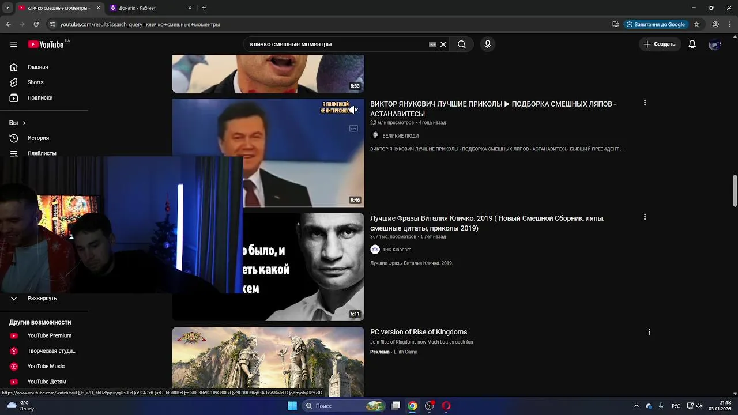Click the YouTube Music sidebar icon
This screenshot has height=415, width=738.
point(14,367)
